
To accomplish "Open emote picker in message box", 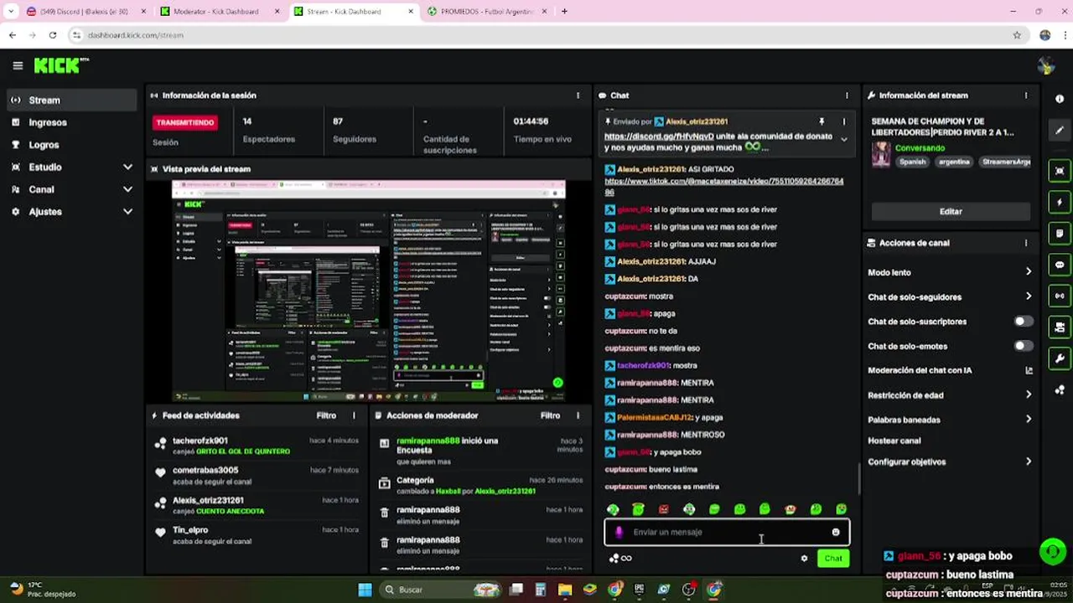I will (836, 532).
